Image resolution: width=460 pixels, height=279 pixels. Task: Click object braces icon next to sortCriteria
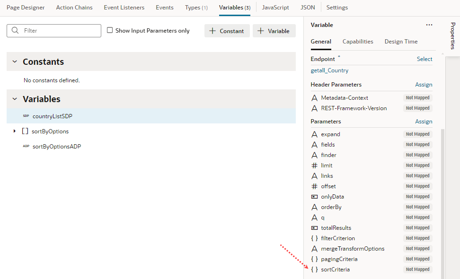pyautogui.click(x=315, y=270)
